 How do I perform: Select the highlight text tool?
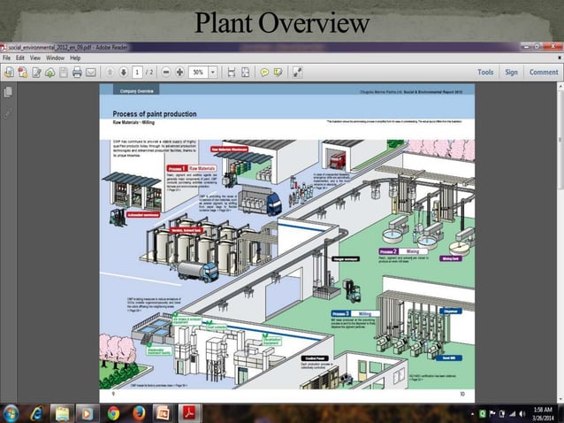point(278,72)
